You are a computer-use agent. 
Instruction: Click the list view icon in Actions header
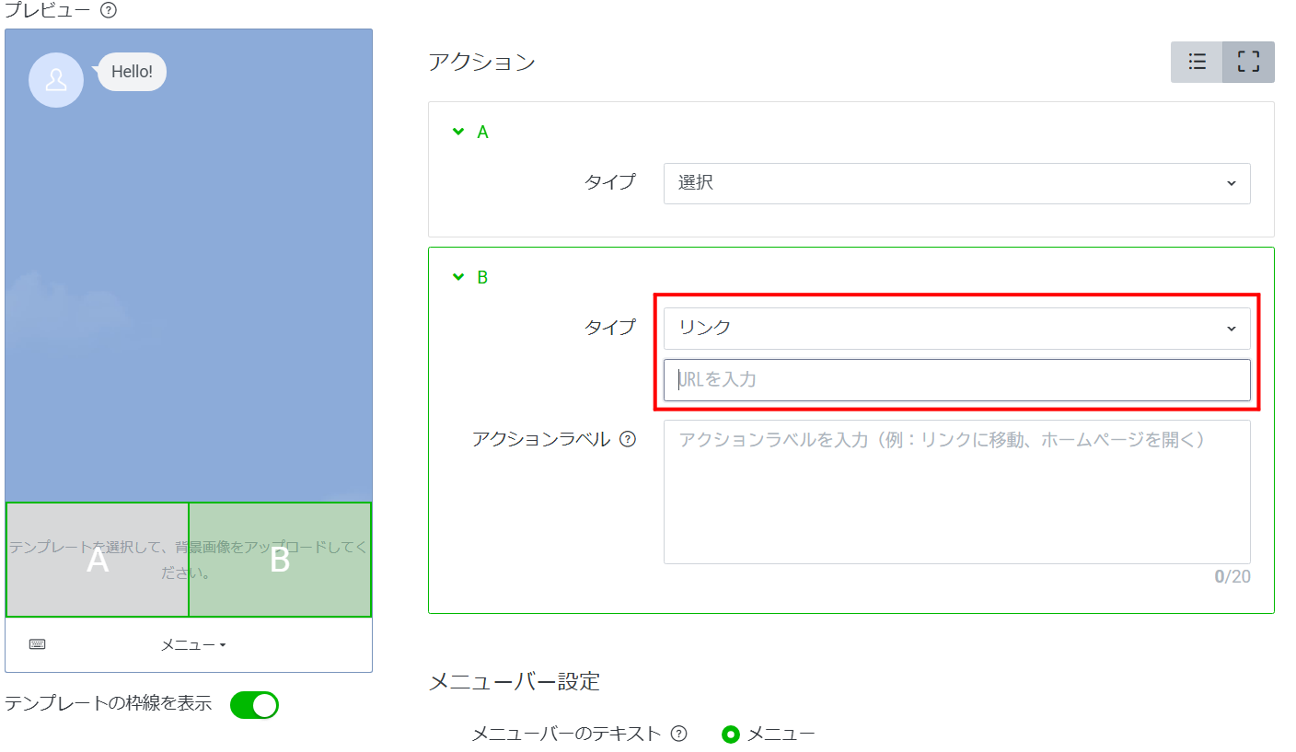point(1197,62)
